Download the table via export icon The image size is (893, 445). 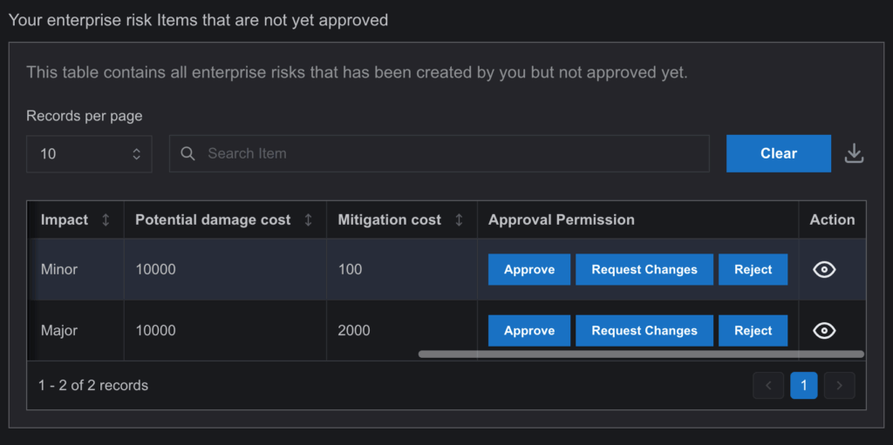tap(854, 153)
